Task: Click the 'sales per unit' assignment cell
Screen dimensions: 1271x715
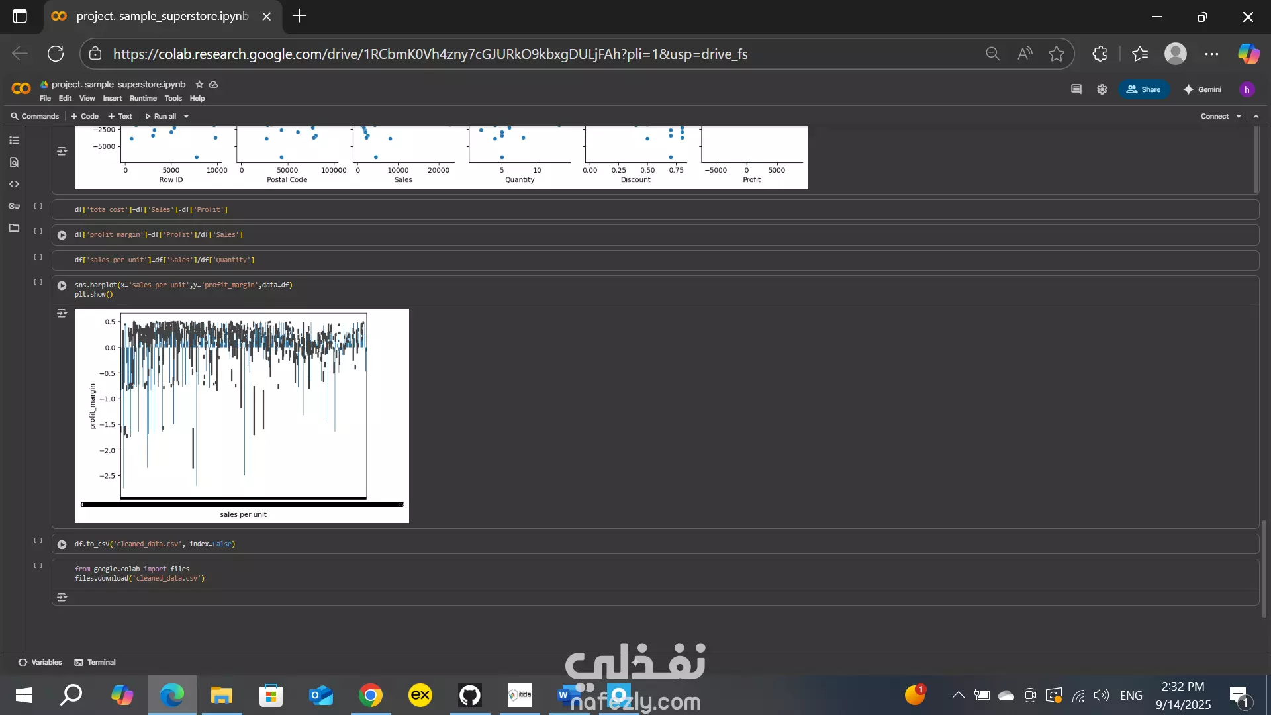Action: tap(655, 260)
